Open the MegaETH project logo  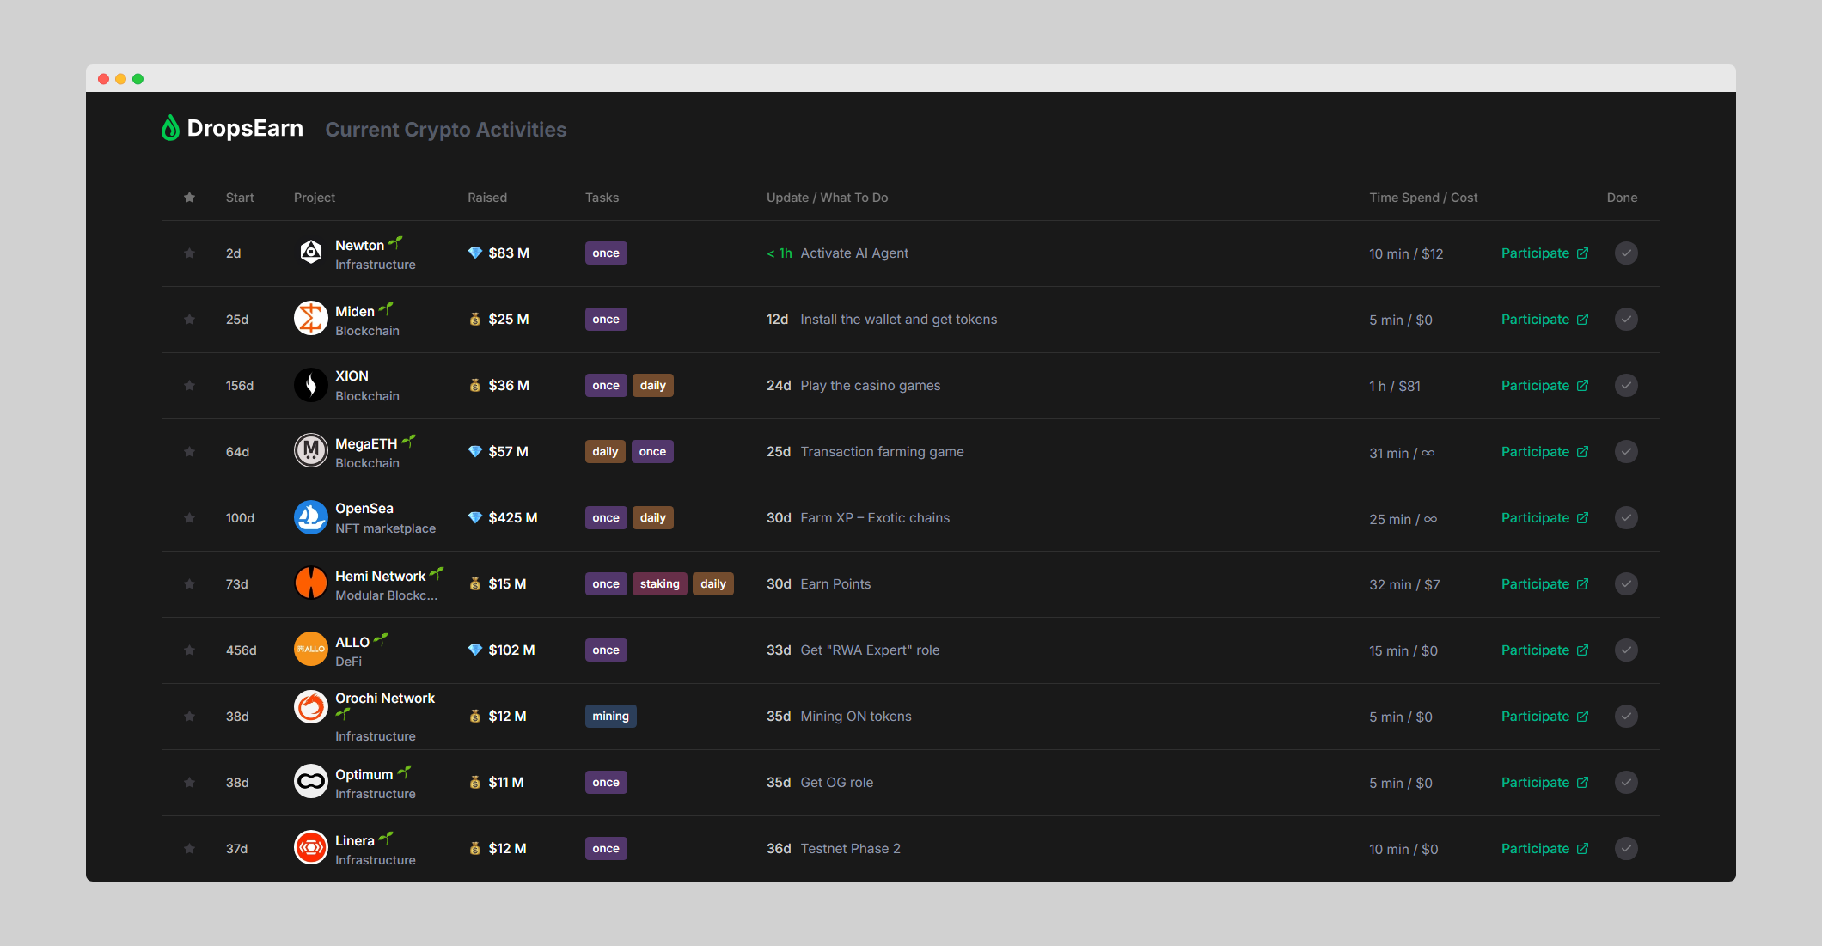tap(311, 451)
